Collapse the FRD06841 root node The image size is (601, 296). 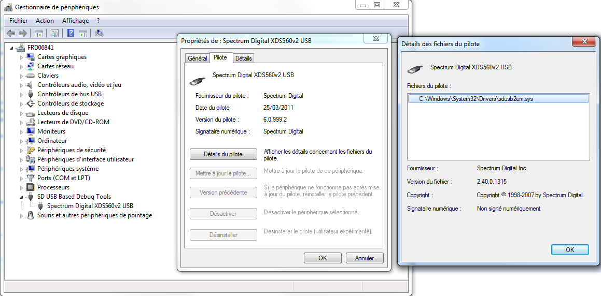12,48
